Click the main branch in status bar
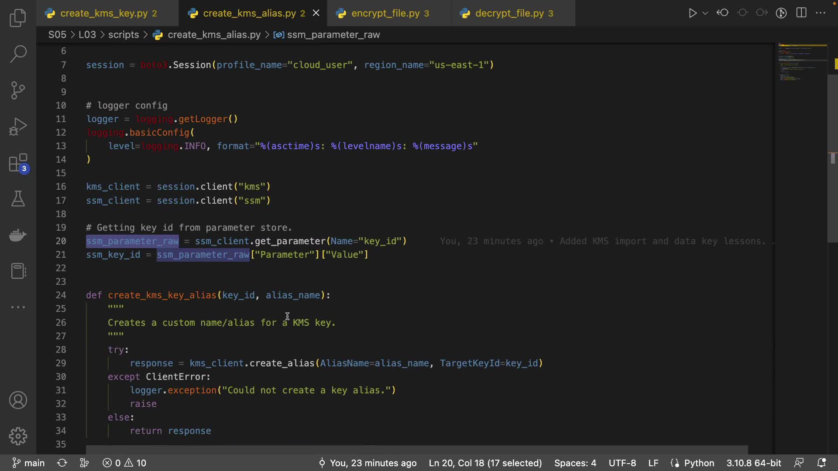The height and width of the screenshot is (471, 838). coord(29,463)
